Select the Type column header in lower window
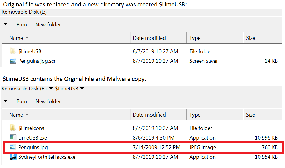The height and width of the screenshot is (168, 285). [x=195, y=114]
